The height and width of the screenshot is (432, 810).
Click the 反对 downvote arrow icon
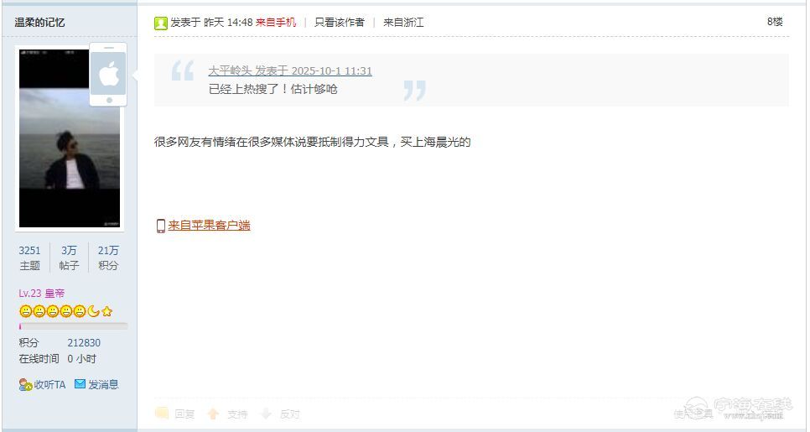coord(266,414)
